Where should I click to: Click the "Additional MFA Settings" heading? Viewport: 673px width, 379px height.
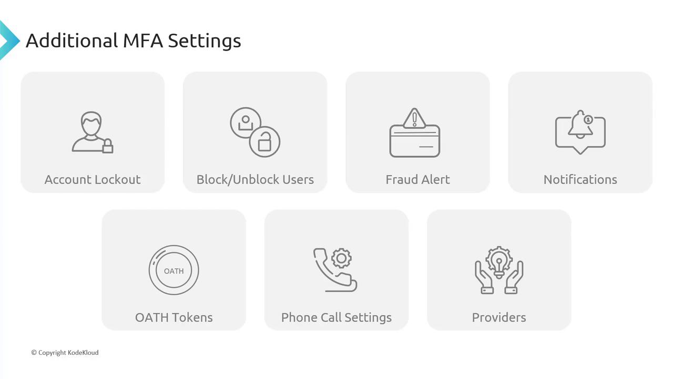133,41
